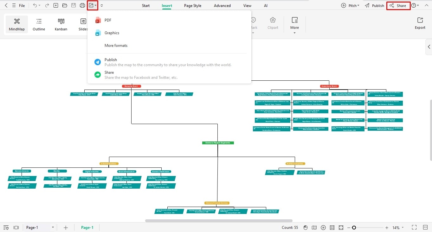Click the redo arrow icon
The width and height of the screenshot is (432, 232).
tap(47, 5)
